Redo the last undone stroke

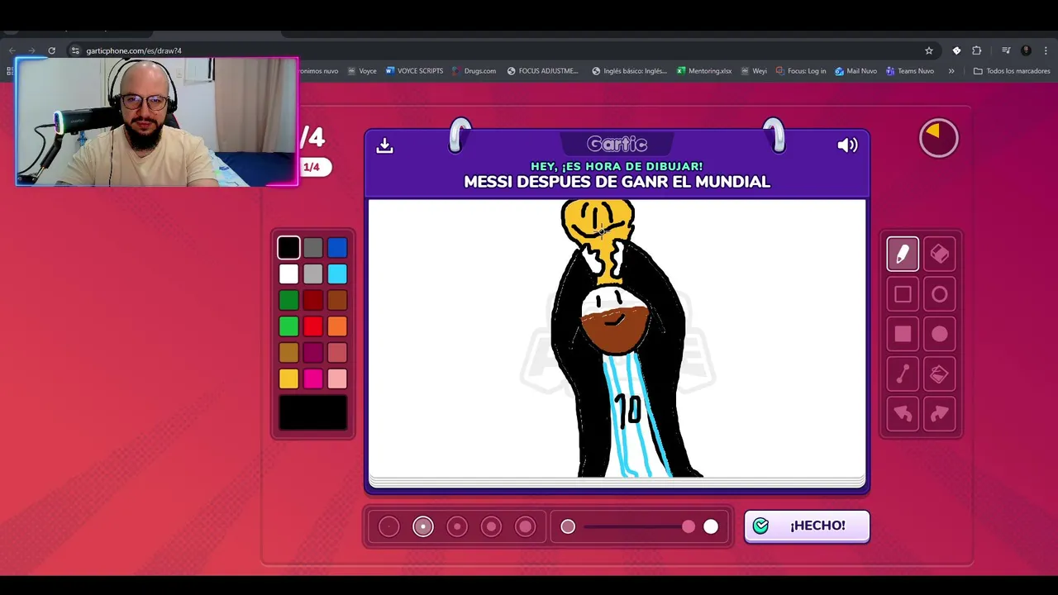939,414
